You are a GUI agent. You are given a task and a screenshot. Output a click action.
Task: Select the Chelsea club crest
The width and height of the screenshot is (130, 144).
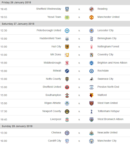coord(67,133)
